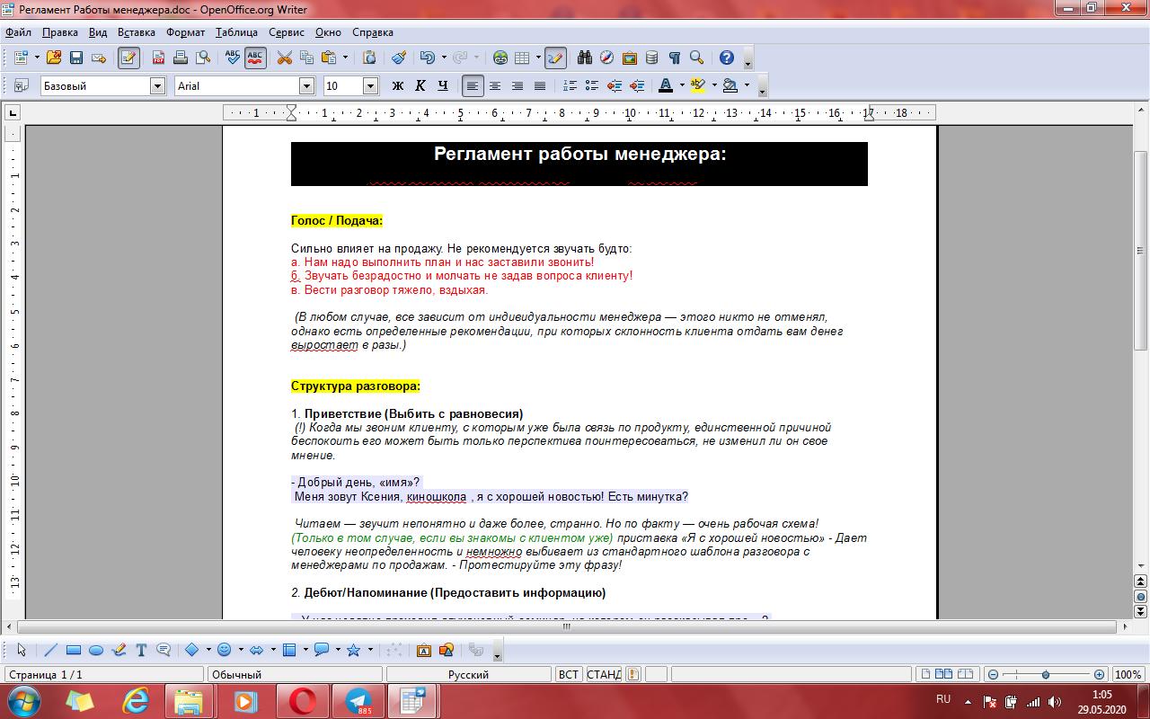Click the RU keyboard layout indicator
1150x719 pixels.
pyautogui.click(x=943, y=698)
